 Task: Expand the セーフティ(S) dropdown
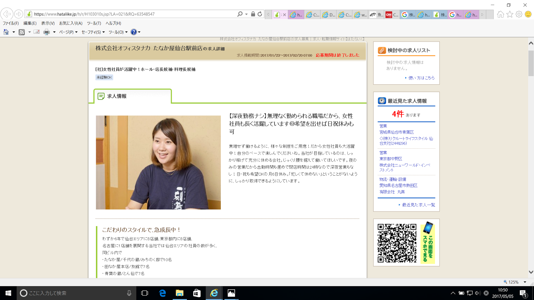click(x=93, y=32)
